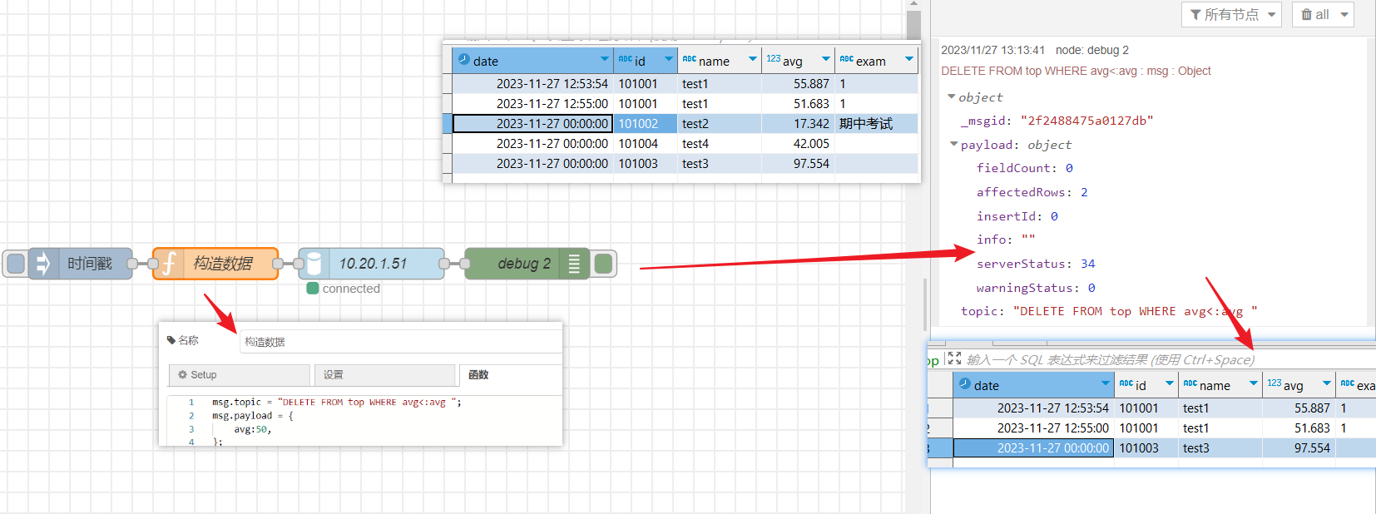The image size is (1376, 514).
Task: Click the all clear trash button
Action: click(1314, 14)
